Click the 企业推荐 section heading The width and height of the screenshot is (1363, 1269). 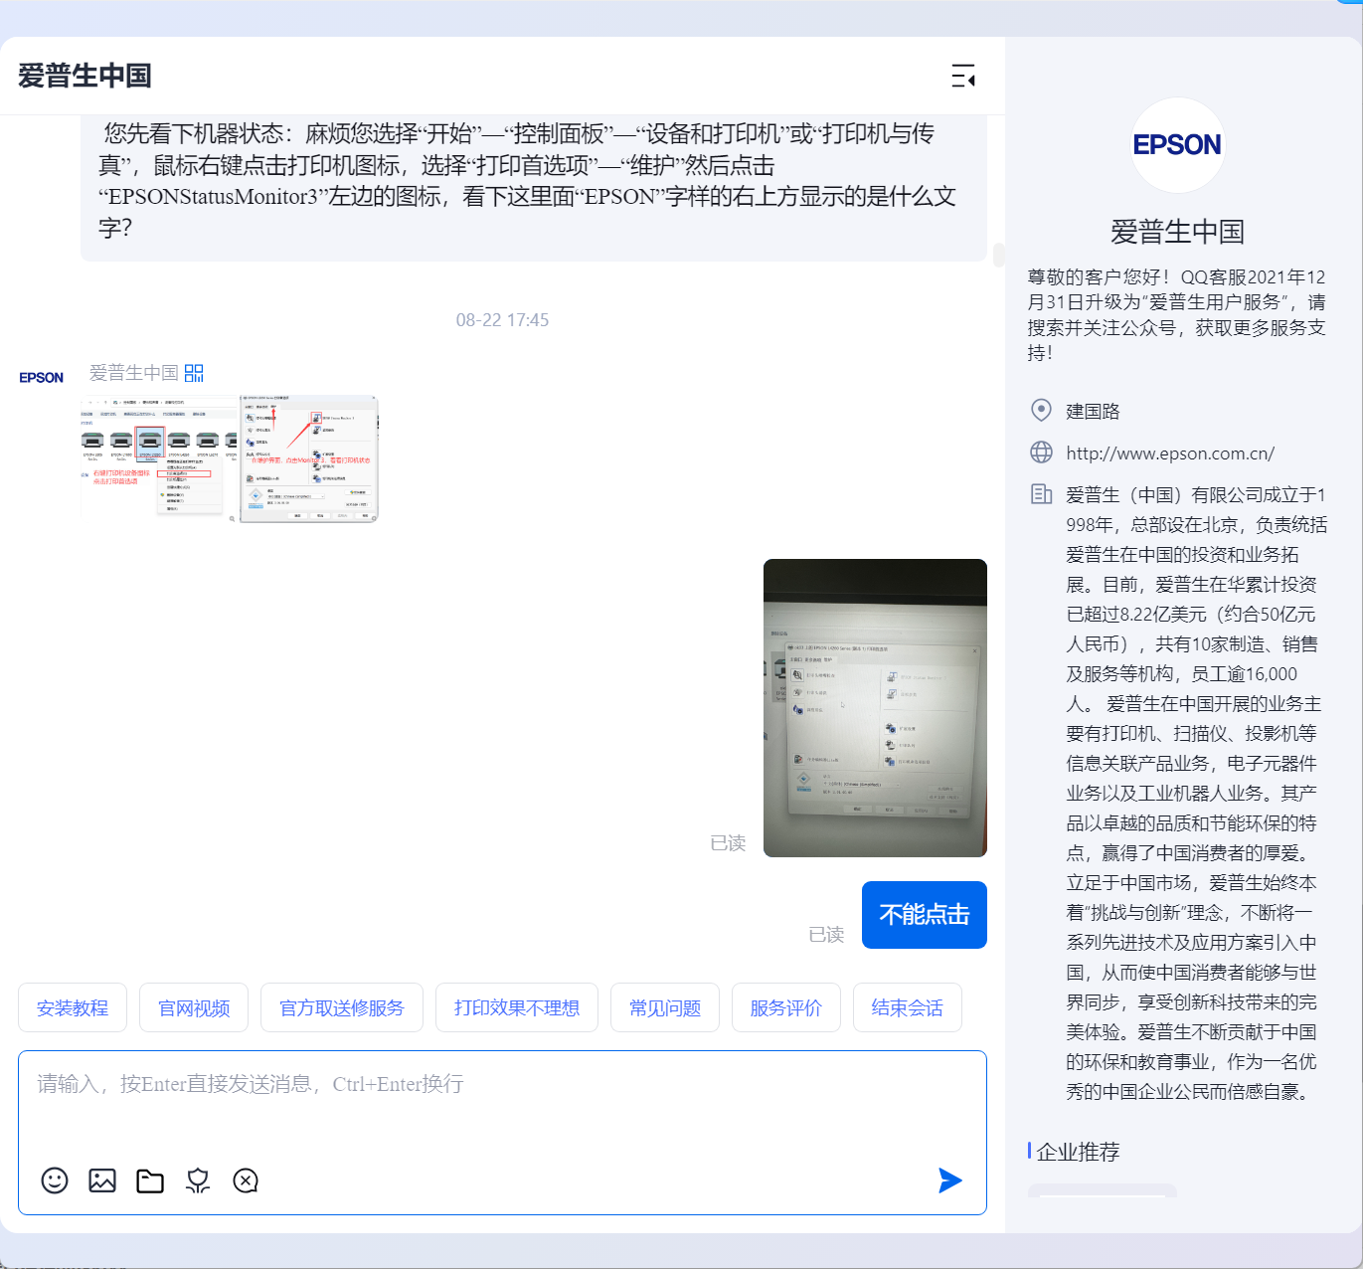[1078, 1152]
